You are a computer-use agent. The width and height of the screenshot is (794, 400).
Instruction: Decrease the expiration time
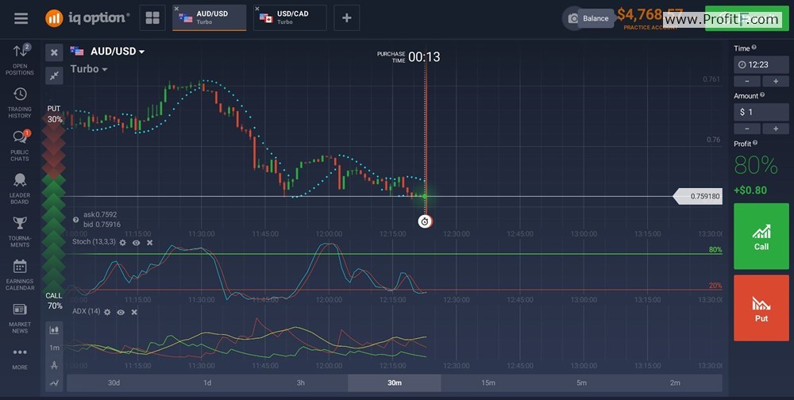point(747,82)
